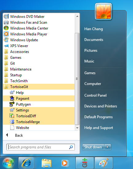Open TortoiseGit Settings entry

(39, 110)
